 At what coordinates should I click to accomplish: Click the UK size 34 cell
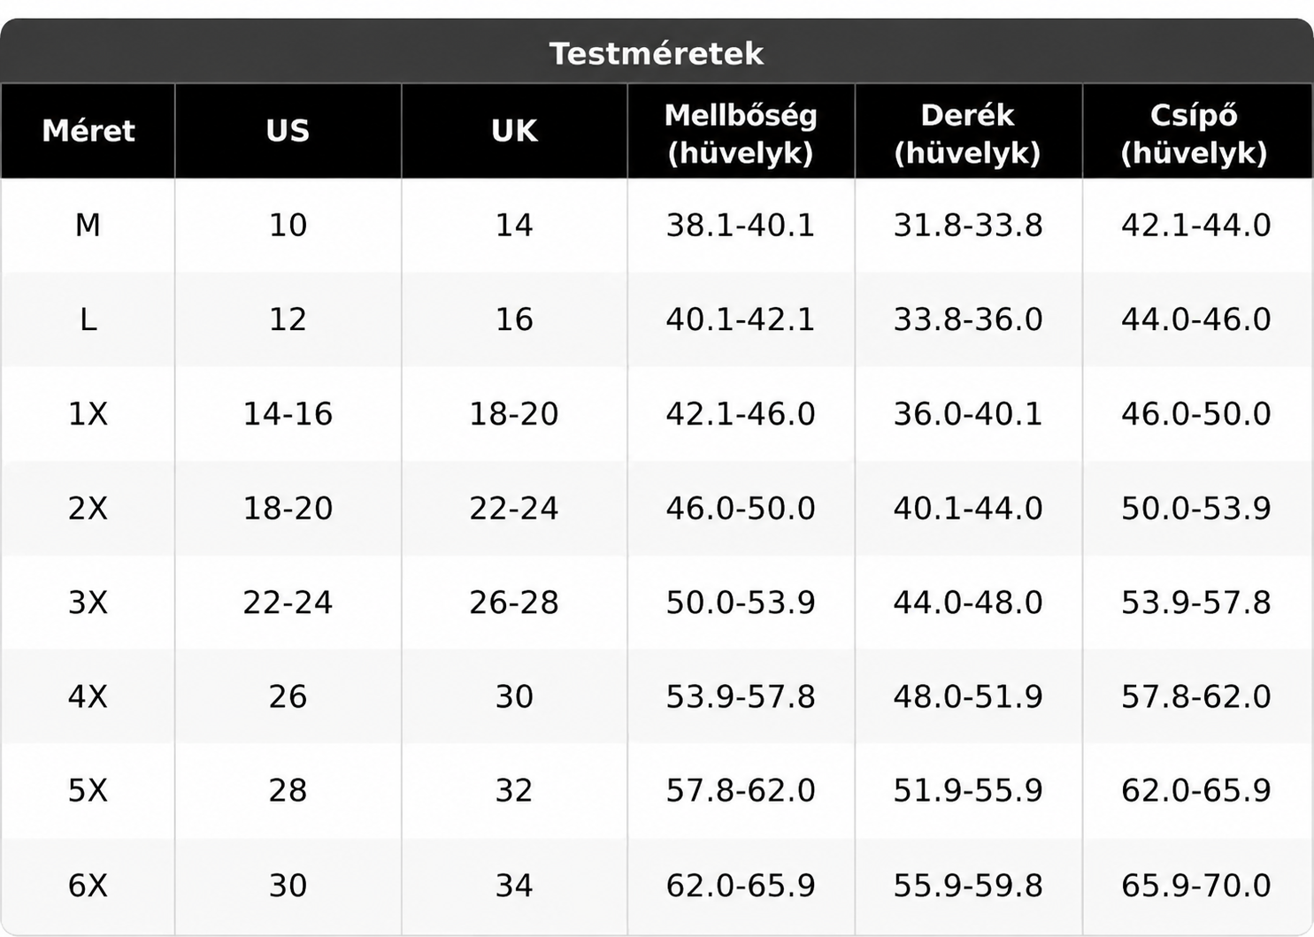514,886
